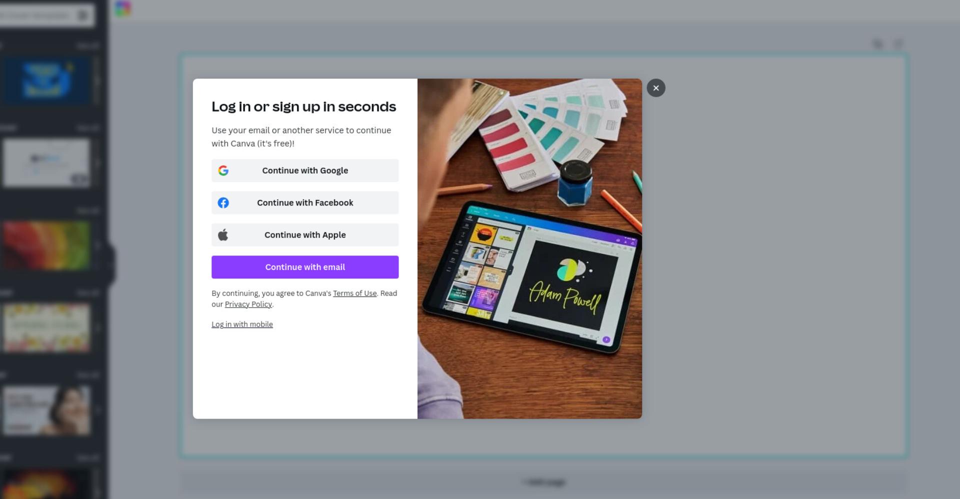Click Continue with Google button
Image resolution: width=960 pixels, height=499 pixels.
(x=305, y=170)
